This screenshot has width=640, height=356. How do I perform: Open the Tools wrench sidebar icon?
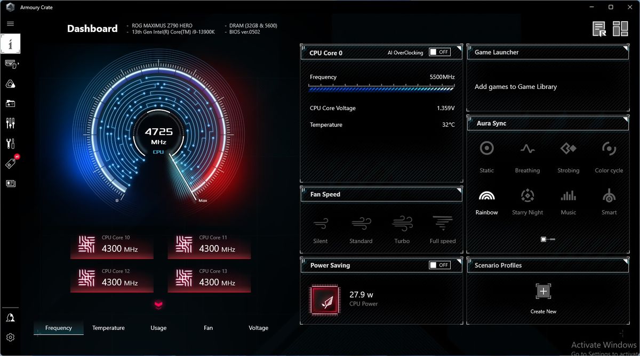(x=10, y=143)
